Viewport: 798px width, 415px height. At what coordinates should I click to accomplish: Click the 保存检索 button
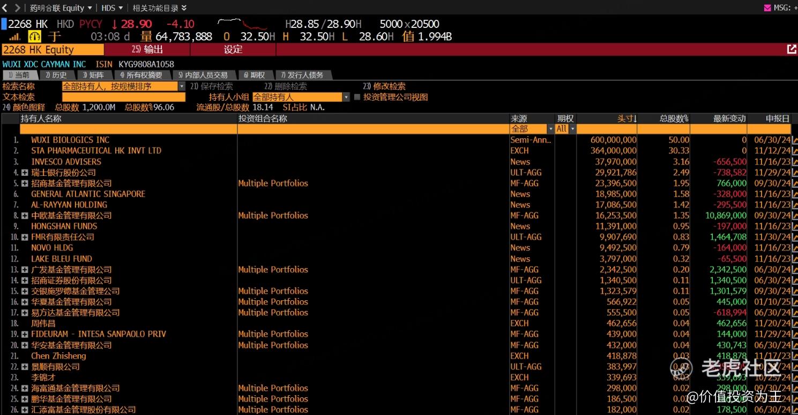(212, 86)
